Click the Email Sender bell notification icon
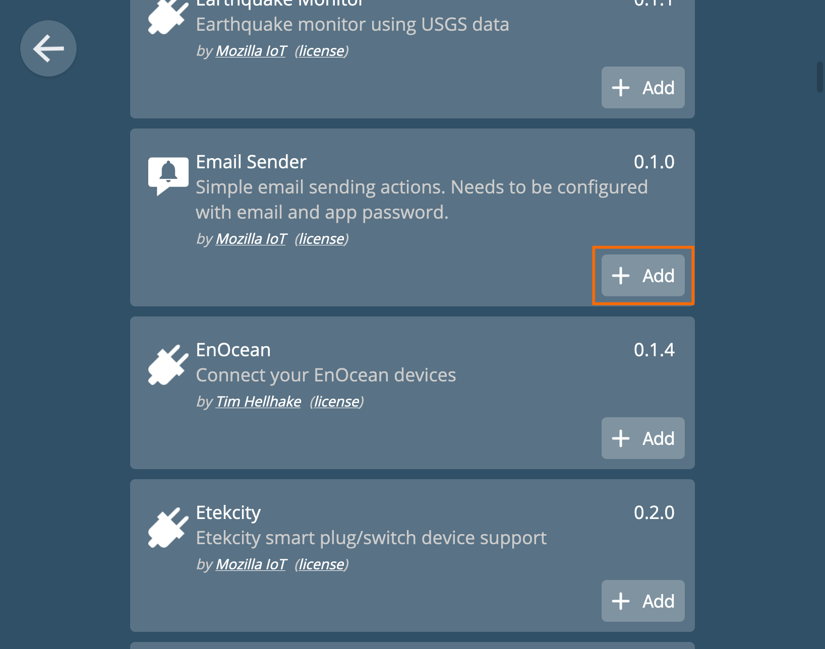Screen dimensions: 825x649 pyautogui.click(x=168, y=176)
